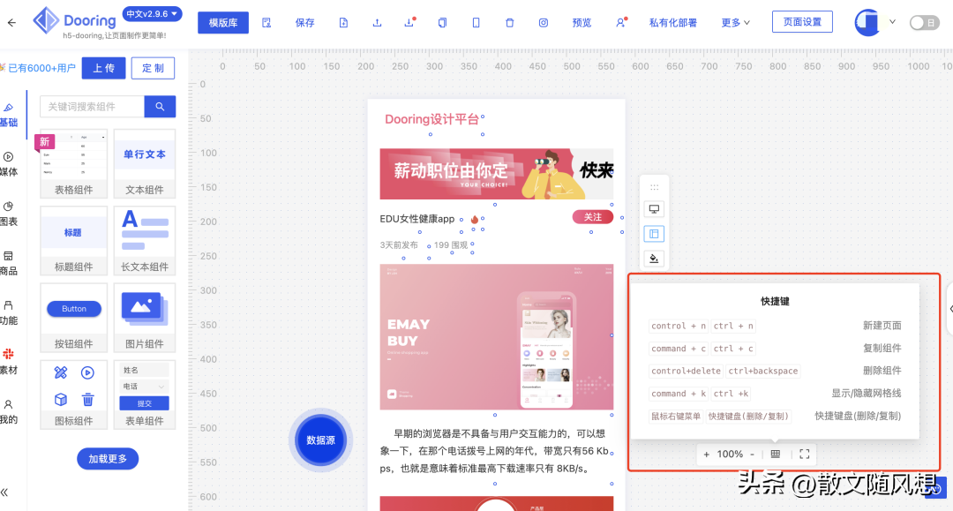Click 加载更多 to load more components

pyautogui.click(x=108, y=459)
